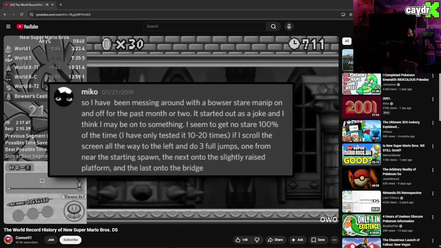
Task: Open Useless Obscure Pokemon Information thumbnail
Action: [361, 225]
